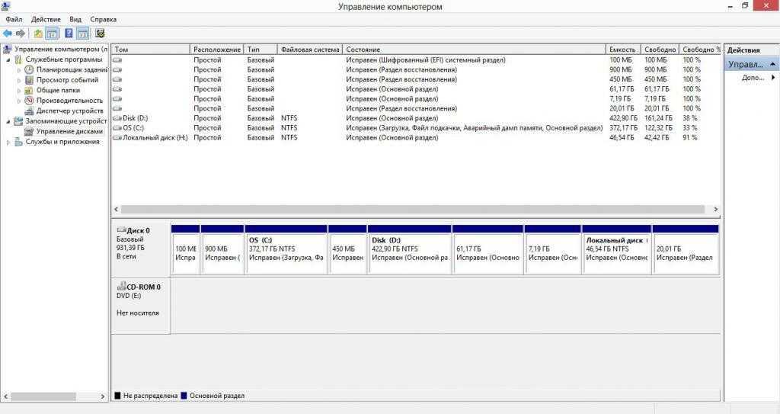Click the Back arrow in the toolbar
Viewport: 780px width, 414px height.
[8, 34]
